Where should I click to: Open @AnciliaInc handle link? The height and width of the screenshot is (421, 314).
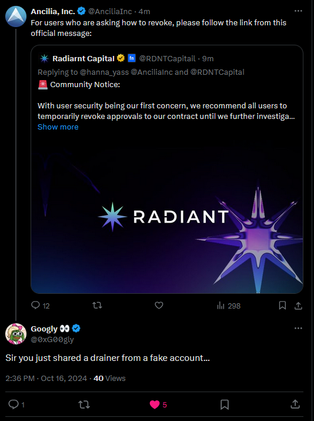point(110,12)
